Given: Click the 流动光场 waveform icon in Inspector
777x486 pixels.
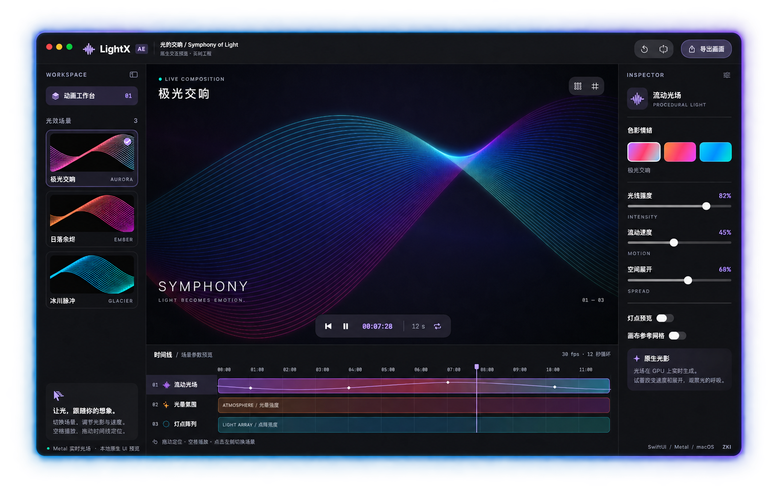Looking at the screenshot, I should click(637, 99).
